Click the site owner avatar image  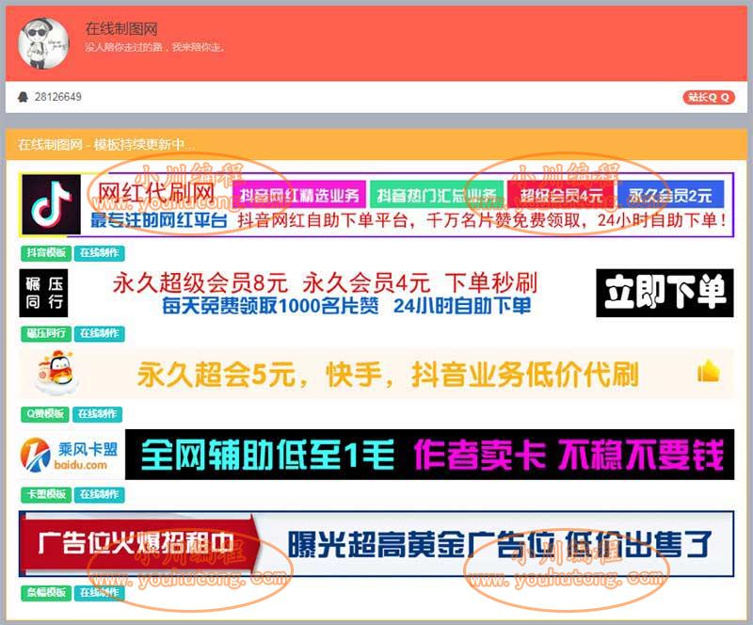click(x=43, y=43)
